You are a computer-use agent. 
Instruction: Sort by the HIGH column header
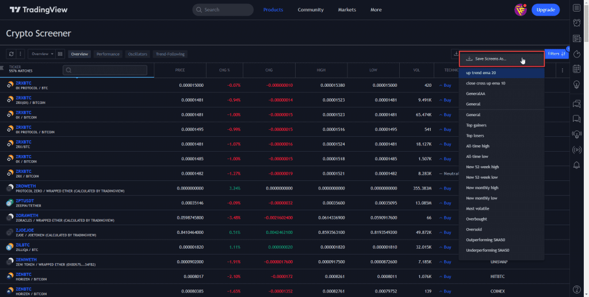(321, 70)
